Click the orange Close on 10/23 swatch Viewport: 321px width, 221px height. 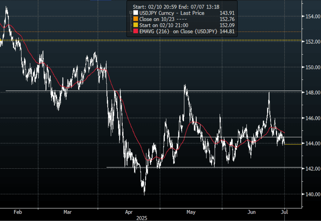(136, 19)
